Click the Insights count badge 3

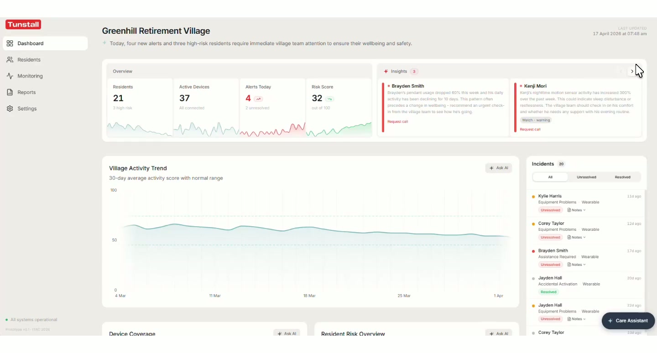(414, 71)
